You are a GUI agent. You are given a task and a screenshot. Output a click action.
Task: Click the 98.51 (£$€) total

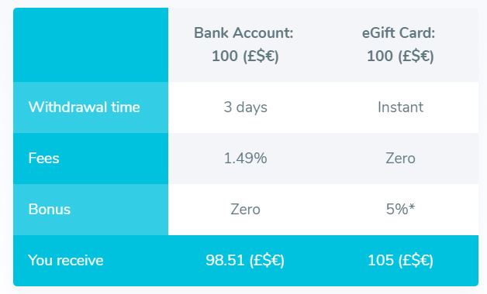pyautogui.click(x=245, y=261)
